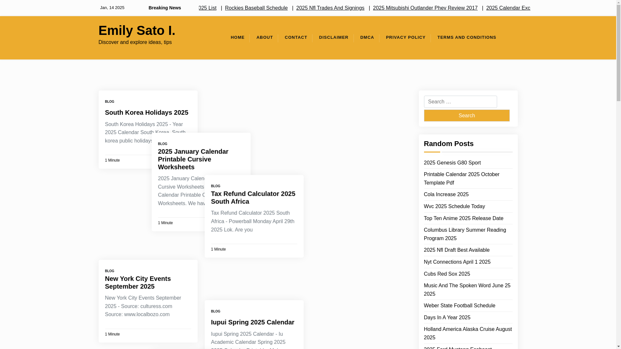
Task: Open Tax Refund Calculator 2025 South Africa
Action: pyautogui.click(x=253, y=197)
